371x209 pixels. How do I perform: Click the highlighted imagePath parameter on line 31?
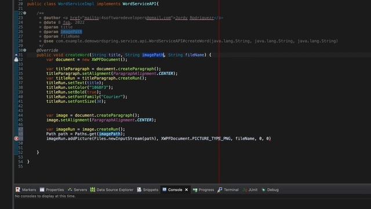click(153, 55)
